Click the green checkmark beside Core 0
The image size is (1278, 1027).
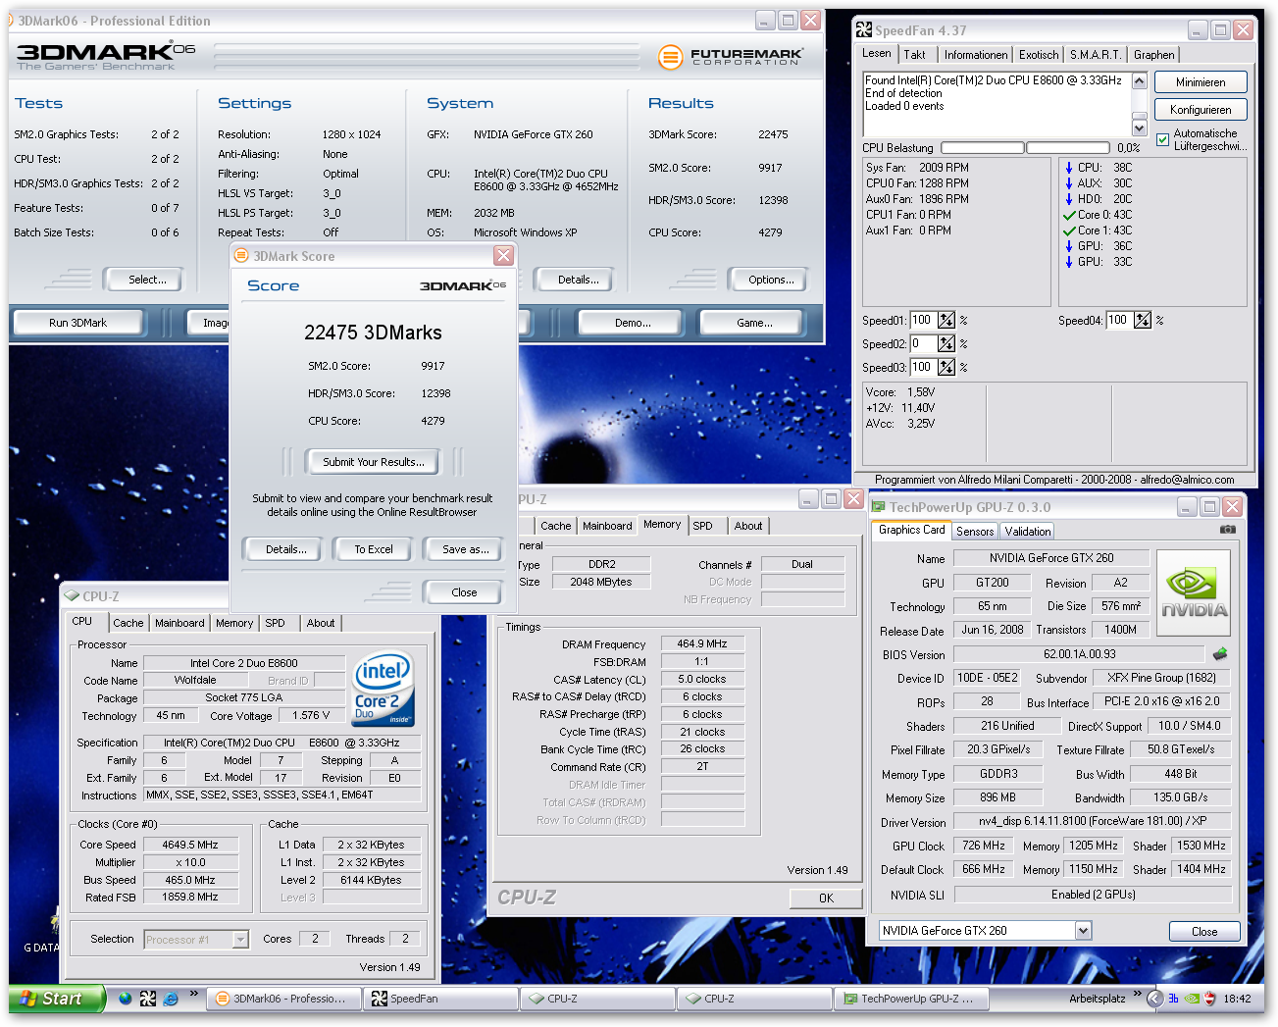pyautogui.click(x=1069, y=215)
